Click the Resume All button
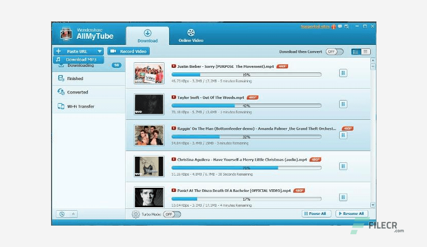 coord(352,213)
